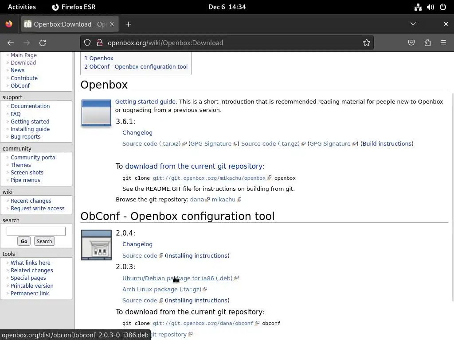Open the Main Page sidebar link
The height and width of the screenshot is (340, 454).
tap(24, 55)
